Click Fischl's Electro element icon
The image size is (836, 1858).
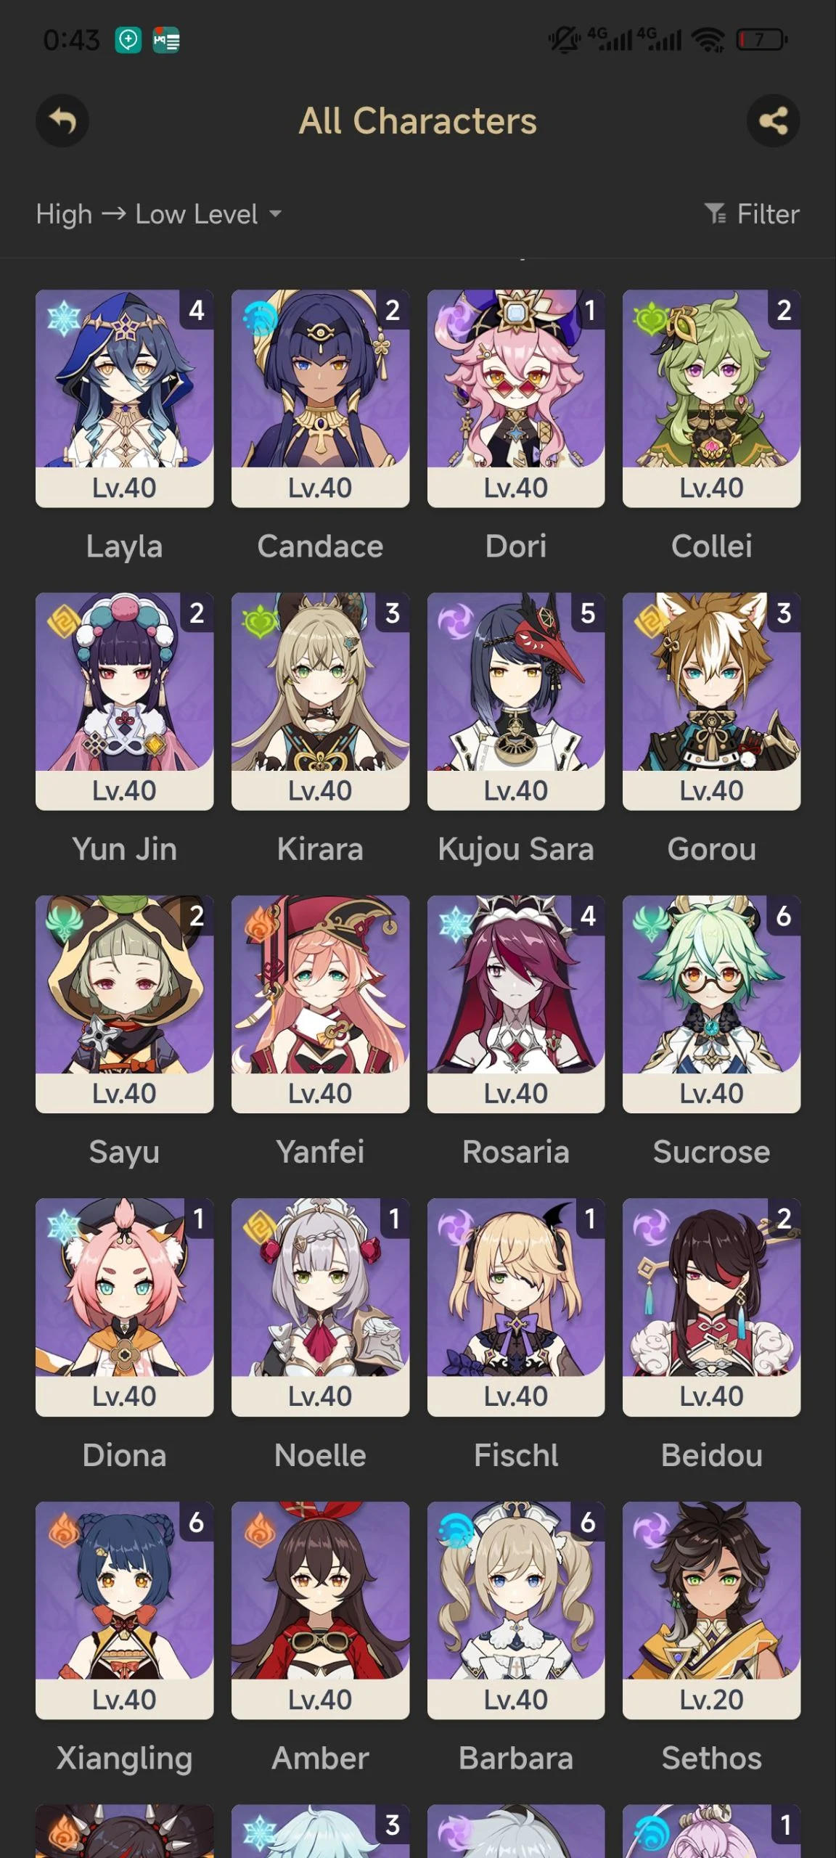pyautogui.click(x=456, y=1227)
